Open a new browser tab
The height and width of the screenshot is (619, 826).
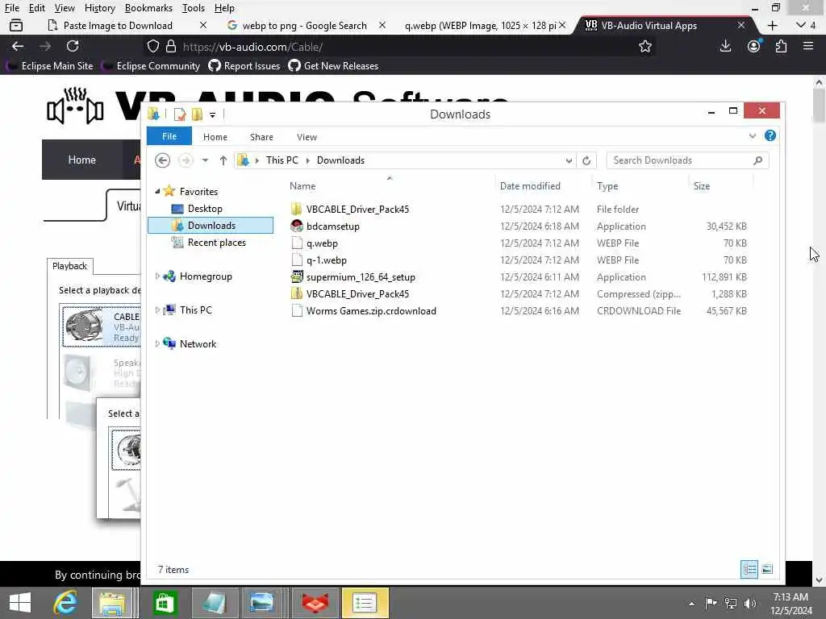coord(772,25)
